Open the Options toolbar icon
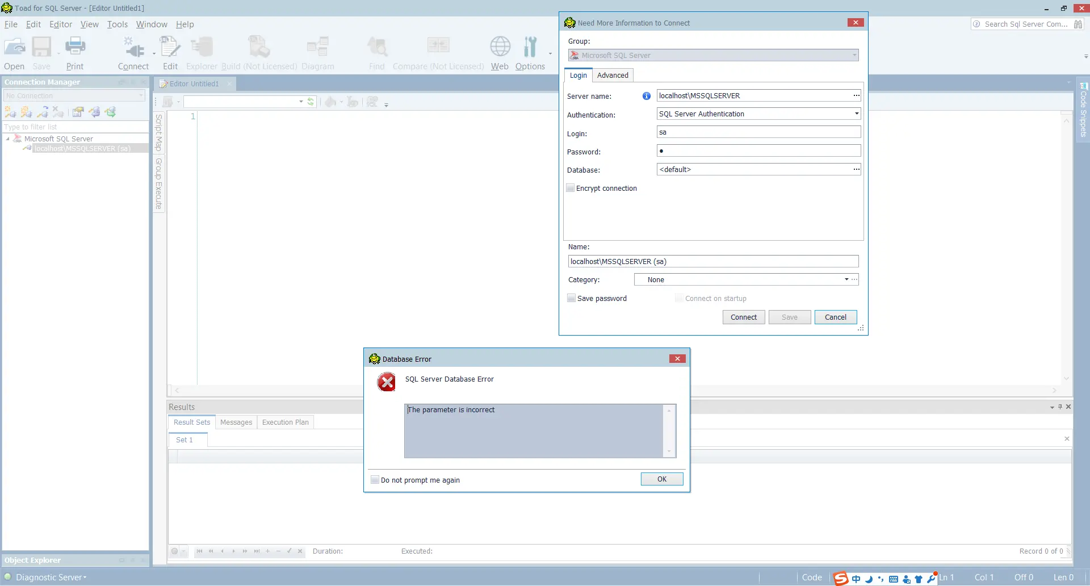Image resolution: width=1090 pixels, height=586 pixels. pos(530,47)
